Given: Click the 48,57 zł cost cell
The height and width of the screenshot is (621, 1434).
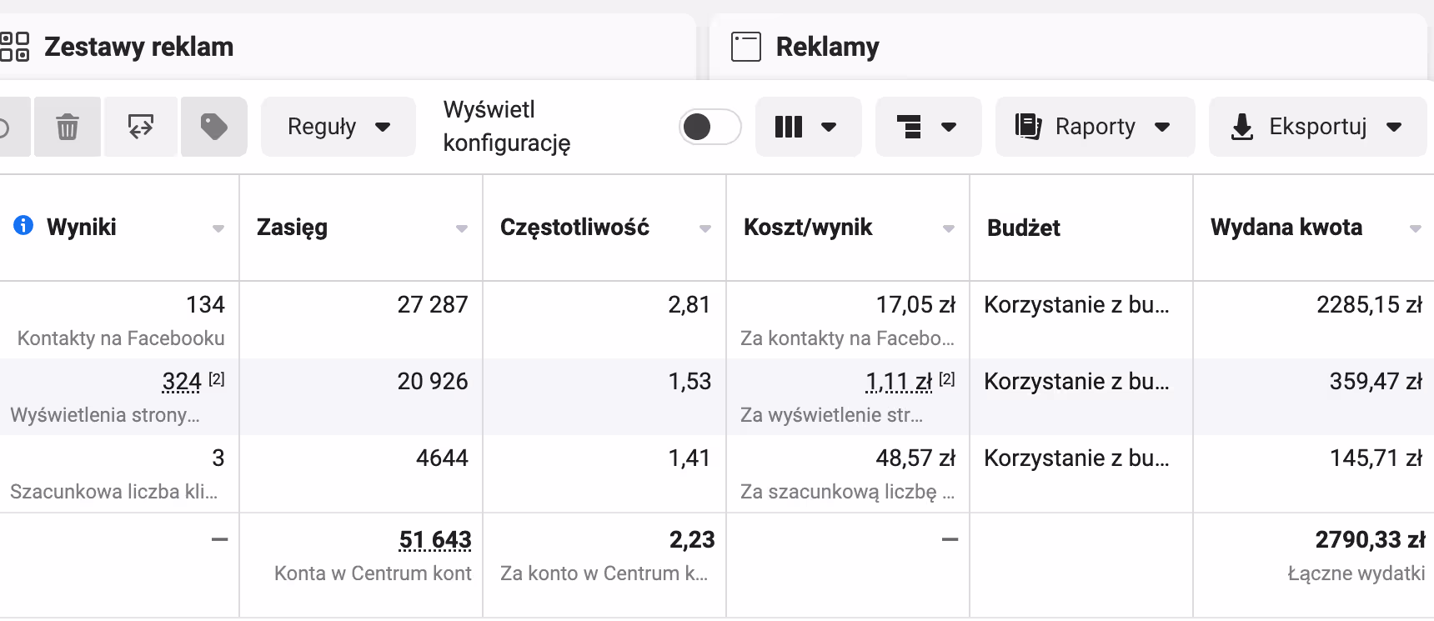Looking at the screenshot, I should [x=915, y=458].
